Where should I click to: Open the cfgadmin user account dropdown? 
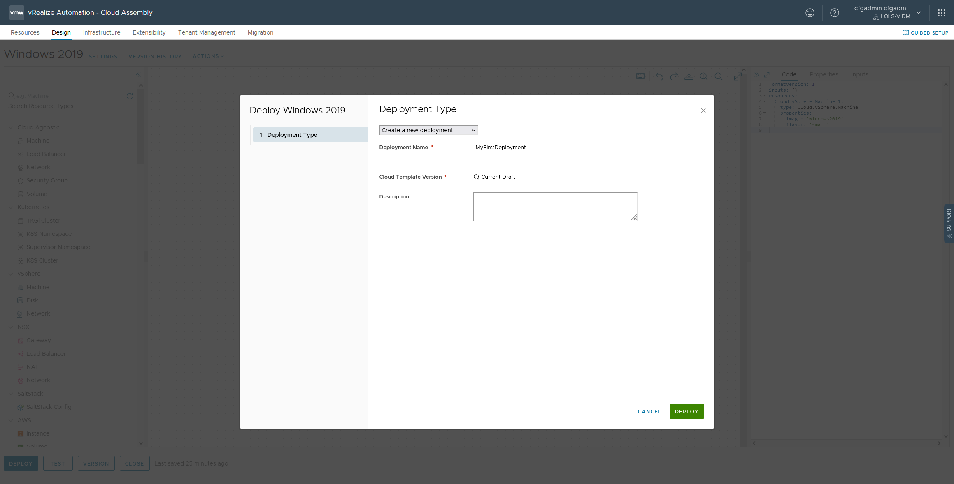click(888, 13)
